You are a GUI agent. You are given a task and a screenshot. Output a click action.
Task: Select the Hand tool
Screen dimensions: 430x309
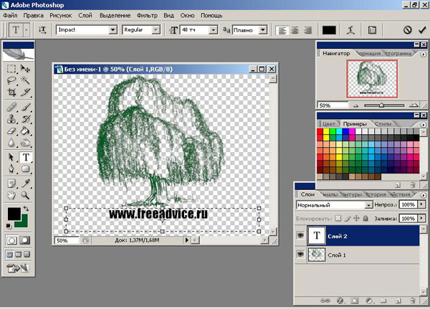(x=11, y=196)
